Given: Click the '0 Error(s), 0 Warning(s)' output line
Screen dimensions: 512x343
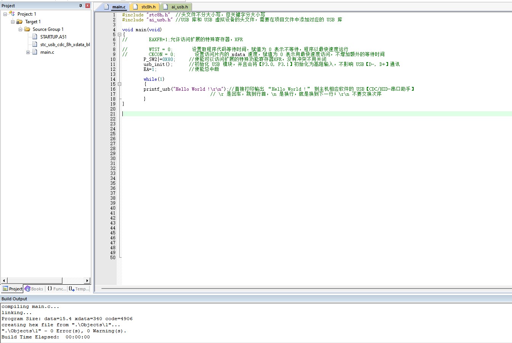Looking at the screenshot, I should click(x=64, y=331).
